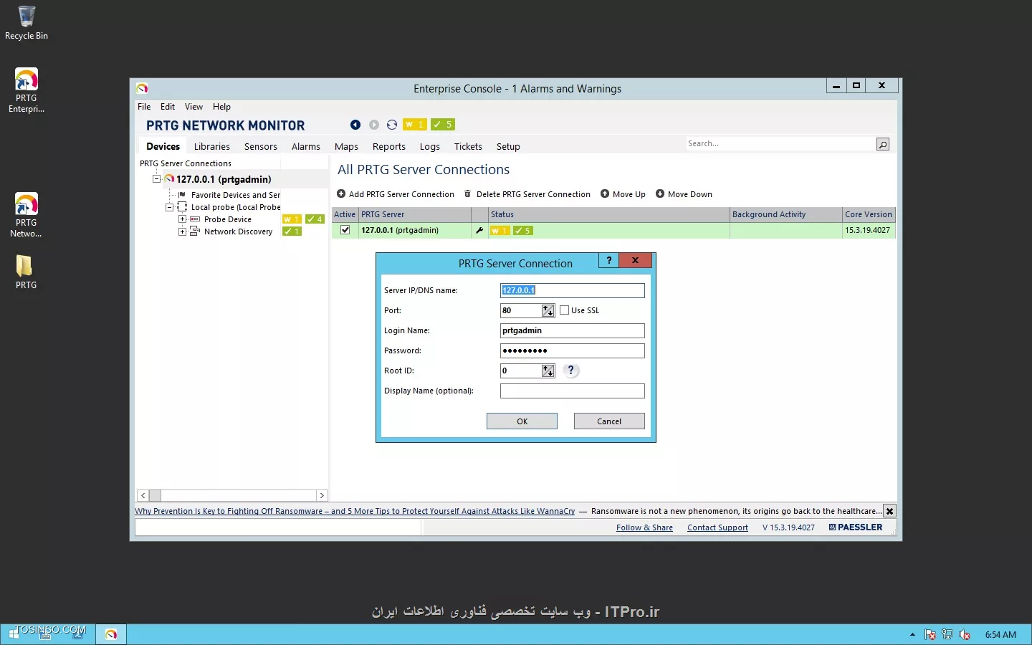Switch to the Setup tab
This screenshot has width=1032, height=645.
pos(508,146)
